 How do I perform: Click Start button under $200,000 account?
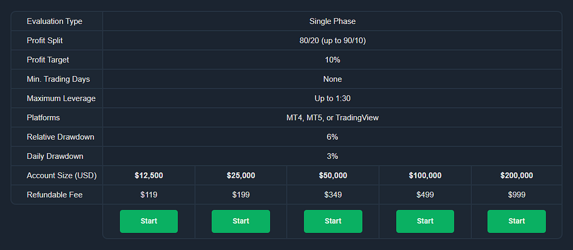tap(516, 221)
